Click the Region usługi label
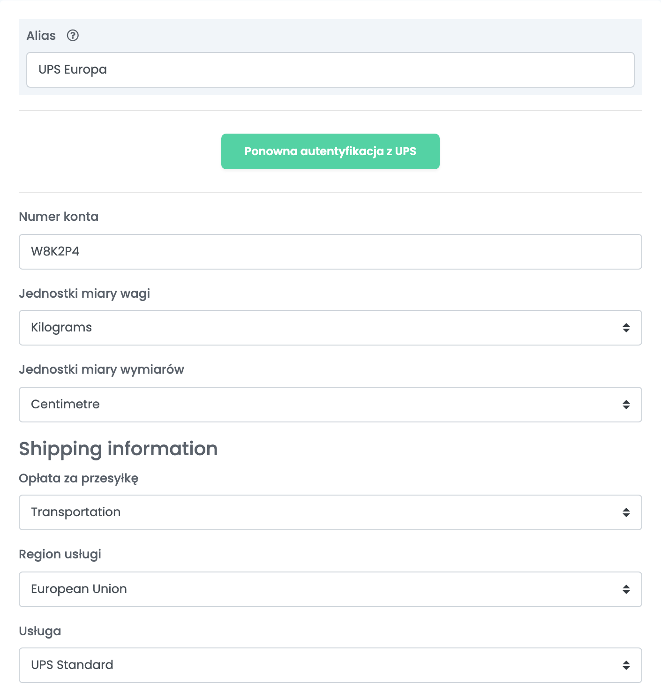The height and width of the screenshot is (692, 661). 60,555
